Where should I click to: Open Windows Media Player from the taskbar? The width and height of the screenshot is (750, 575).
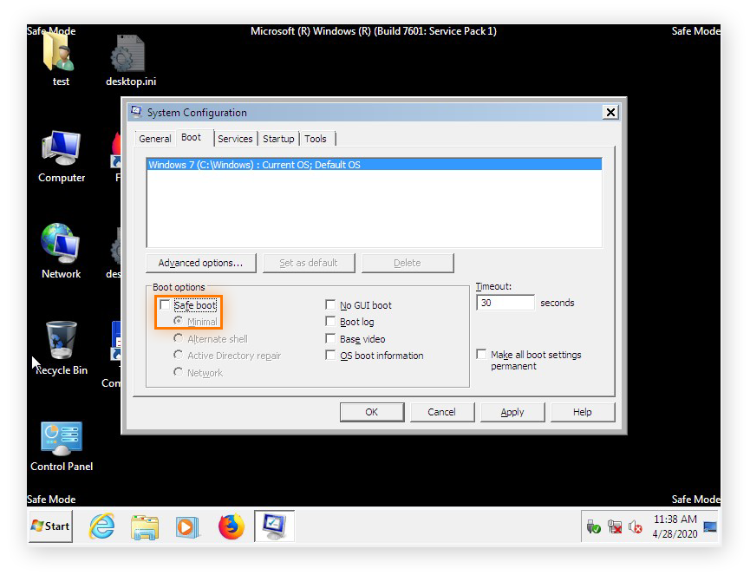coord(188,526)
